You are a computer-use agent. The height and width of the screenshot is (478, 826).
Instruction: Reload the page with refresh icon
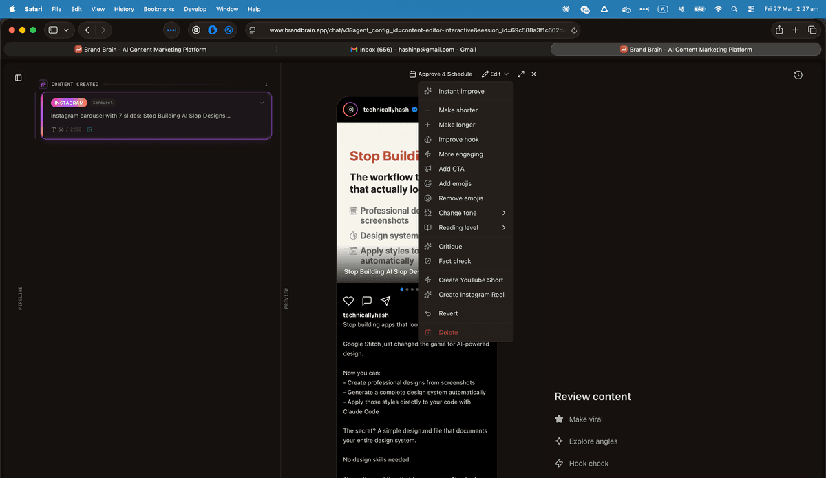pyautogui.click(x=575, y=30)
